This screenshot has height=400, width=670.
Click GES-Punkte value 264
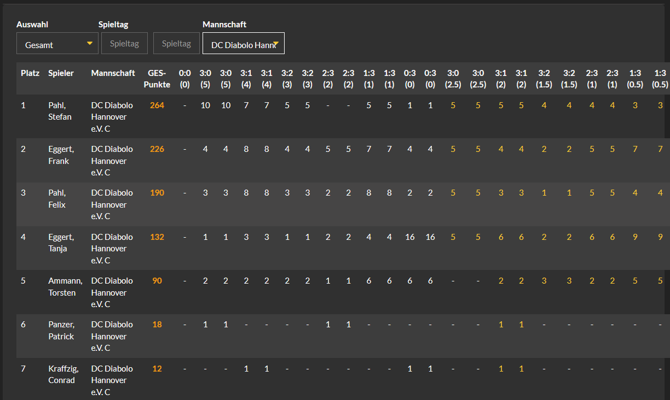click(x=157, y=105)
